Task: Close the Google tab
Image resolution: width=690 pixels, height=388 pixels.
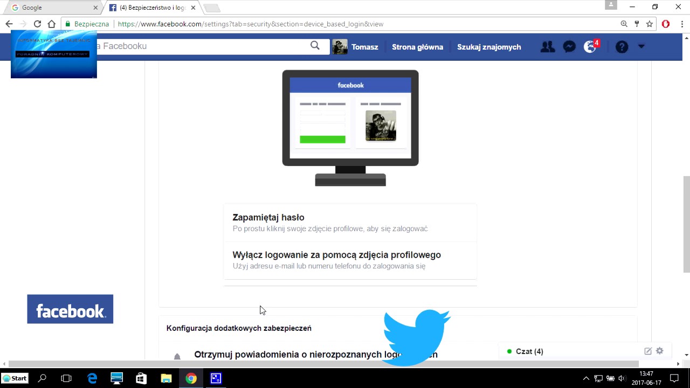Action: pos(95,8)
